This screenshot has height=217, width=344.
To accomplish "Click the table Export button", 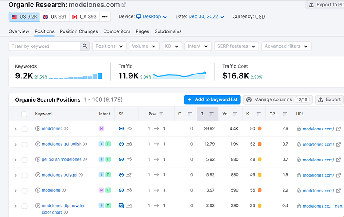I will click(329, 99).
